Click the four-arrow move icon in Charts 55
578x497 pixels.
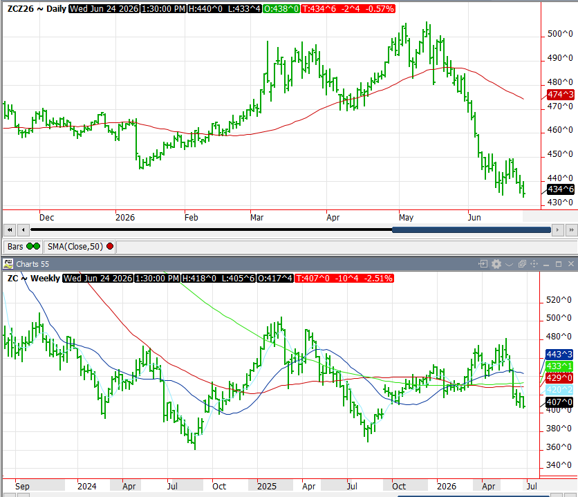[534, 264]
